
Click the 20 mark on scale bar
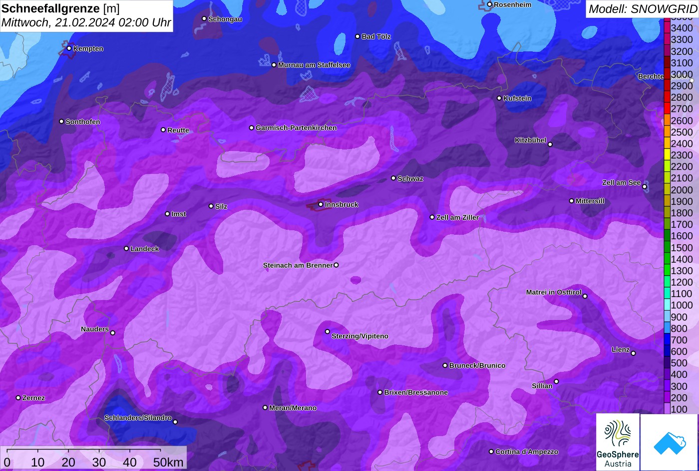pos(68,462)
